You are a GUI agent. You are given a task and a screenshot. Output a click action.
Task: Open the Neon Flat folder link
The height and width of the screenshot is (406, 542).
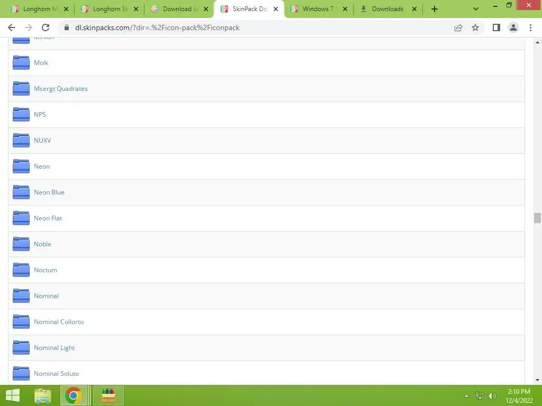[48, 218]
